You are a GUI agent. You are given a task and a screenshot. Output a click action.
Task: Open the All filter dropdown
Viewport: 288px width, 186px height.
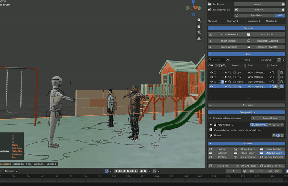[x=234, y=60]
